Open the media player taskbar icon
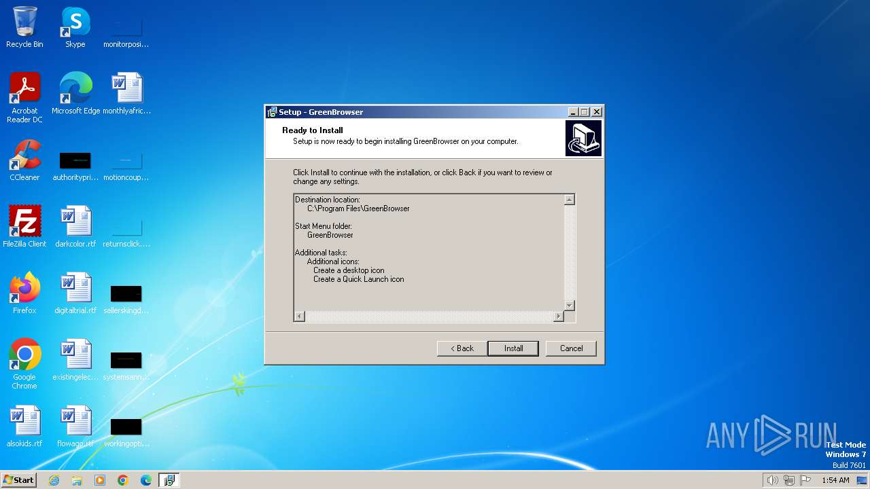This screenshot has width=870, height=489. pyautogui.click(x=100, y=480)
